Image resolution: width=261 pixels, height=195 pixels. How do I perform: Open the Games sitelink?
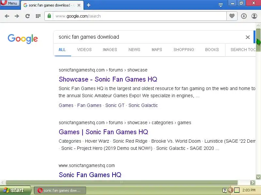pyautogui.click(x=66, y=105)
